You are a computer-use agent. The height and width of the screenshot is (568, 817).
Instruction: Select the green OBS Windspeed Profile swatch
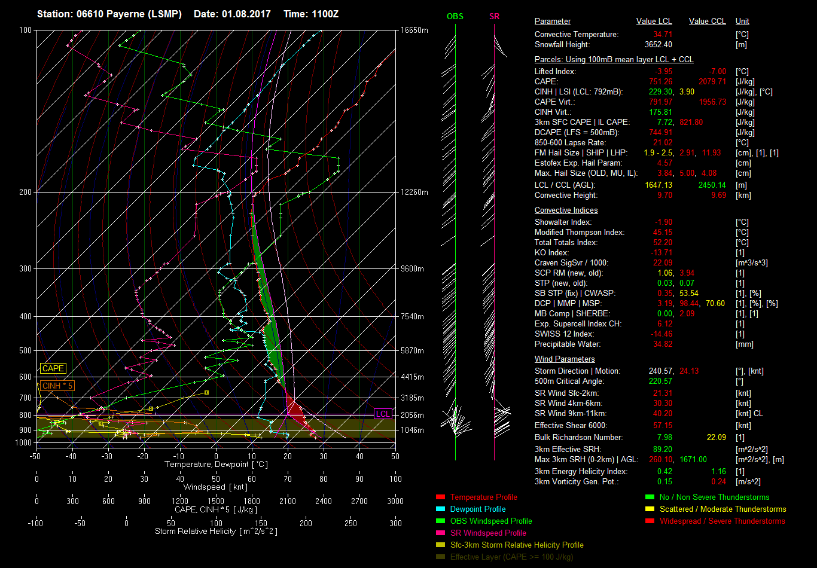click(x=440, y=521)
